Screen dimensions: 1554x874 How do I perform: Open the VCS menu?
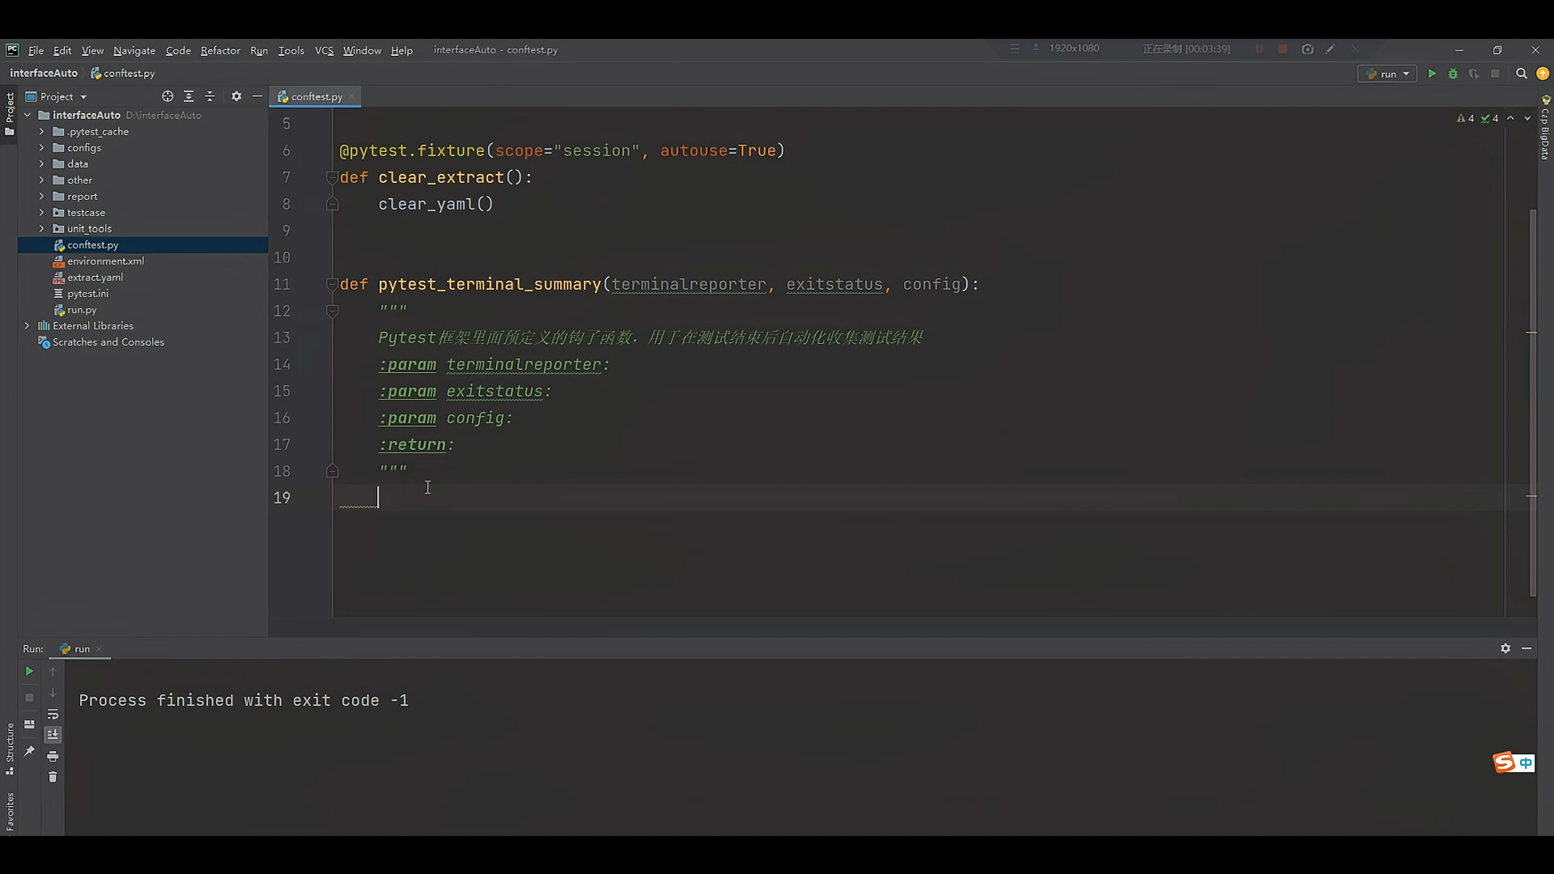click(324, 50)
